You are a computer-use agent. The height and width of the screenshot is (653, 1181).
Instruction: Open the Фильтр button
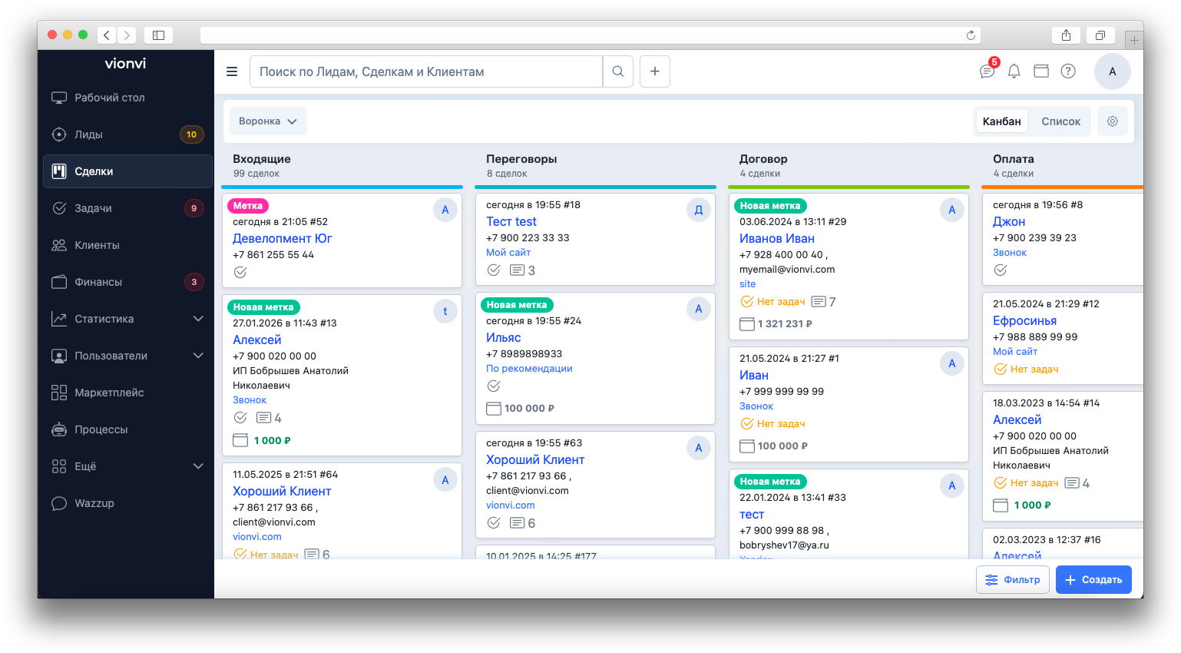(1012, 579)
